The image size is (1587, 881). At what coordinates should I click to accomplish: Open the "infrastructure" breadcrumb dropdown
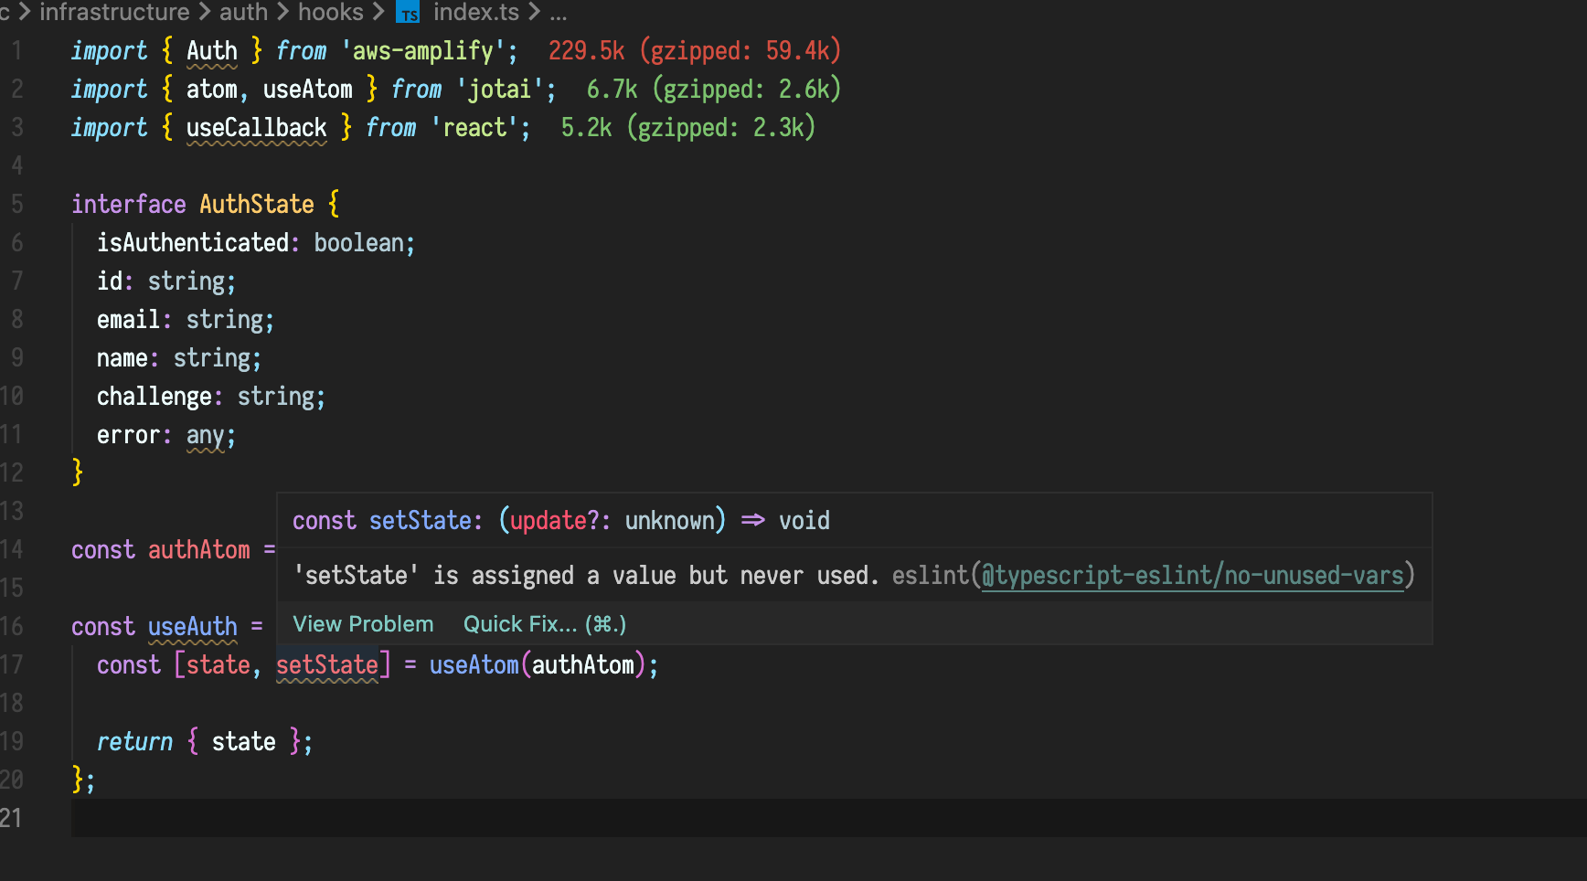click(113, 13)
